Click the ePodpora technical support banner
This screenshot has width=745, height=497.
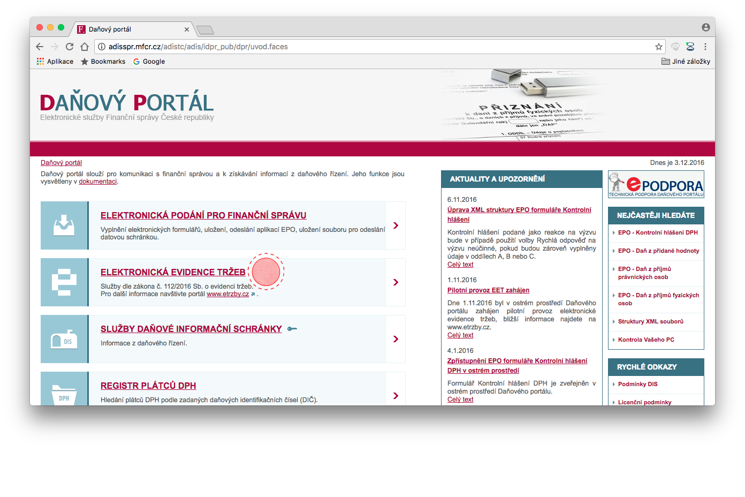[x=656, y=184]
